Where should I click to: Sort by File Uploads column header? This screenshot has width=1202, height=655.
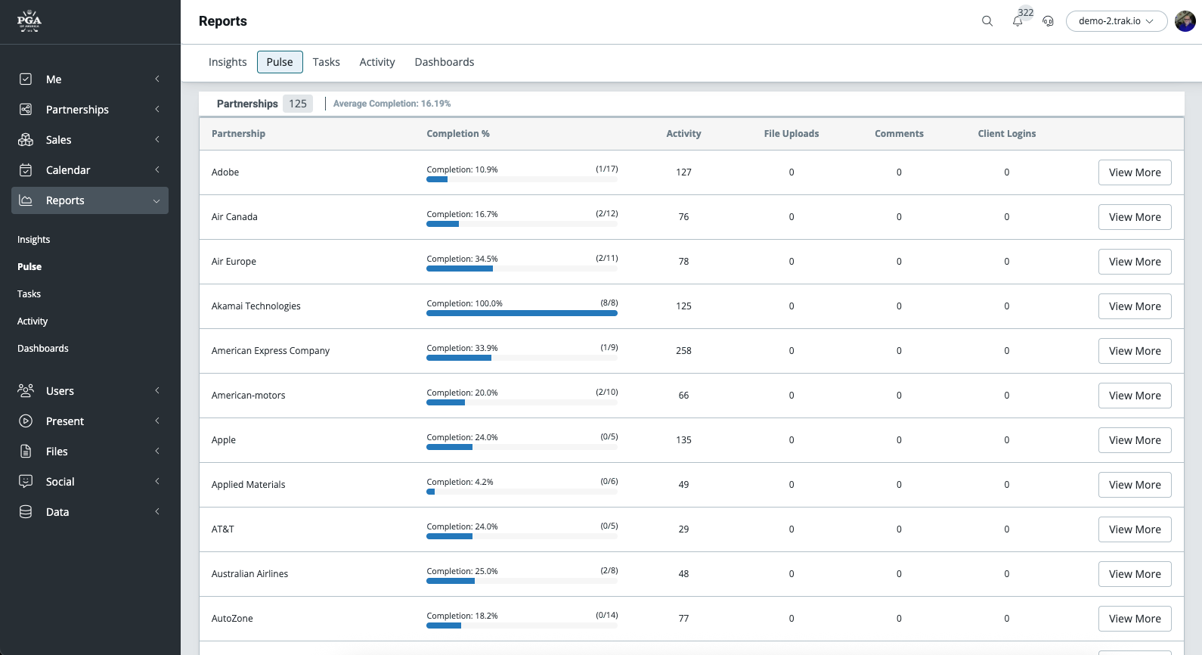point(792,134)
